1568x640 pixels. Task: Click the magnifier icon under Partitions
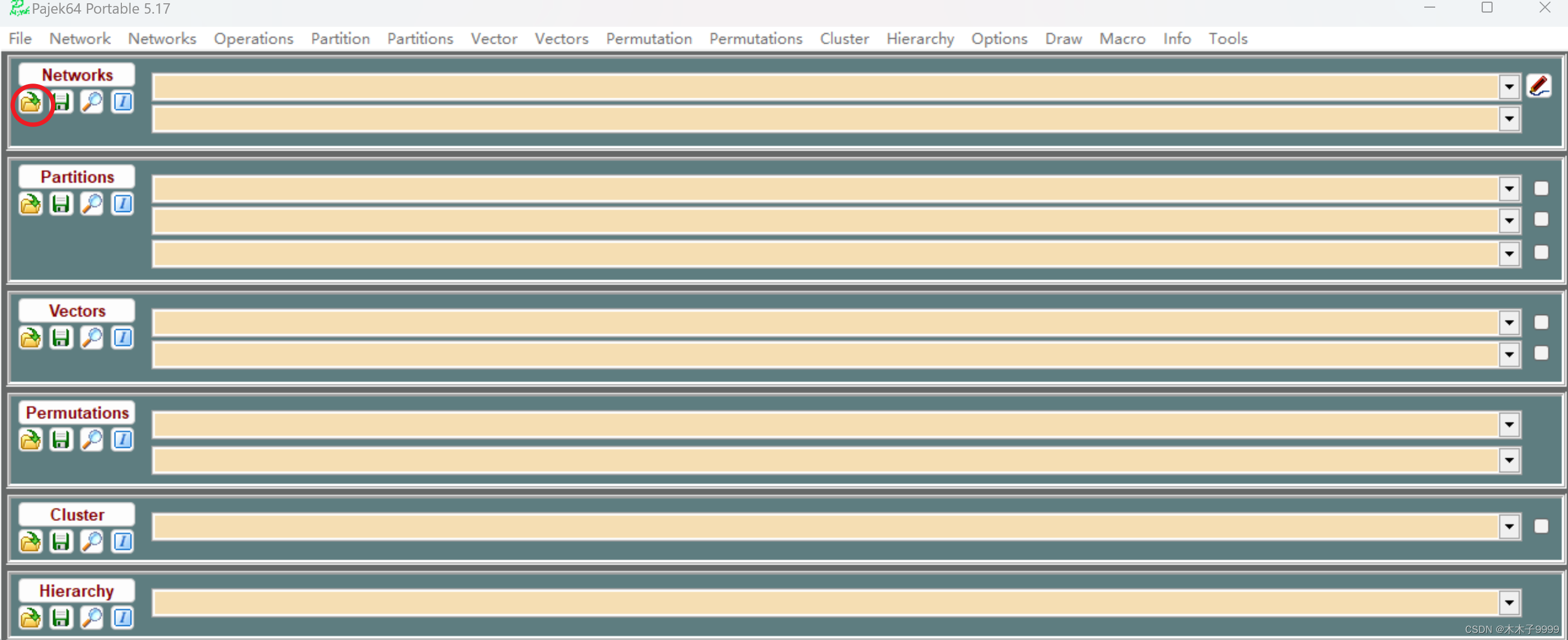point(92,204)
